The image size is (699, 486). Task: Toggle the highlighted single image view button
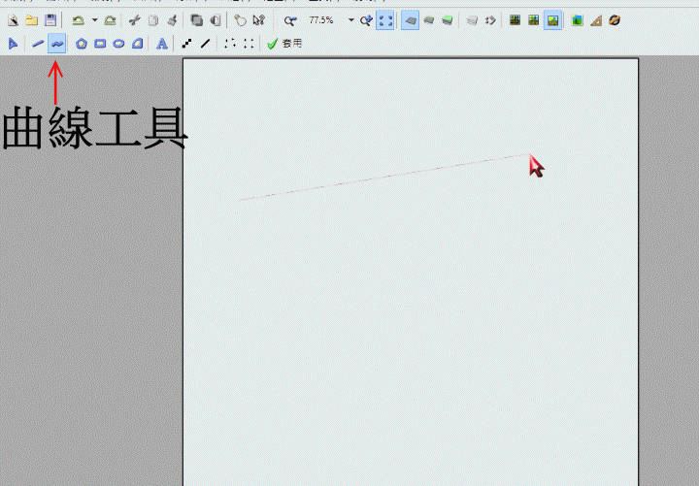tap(552, 20)
